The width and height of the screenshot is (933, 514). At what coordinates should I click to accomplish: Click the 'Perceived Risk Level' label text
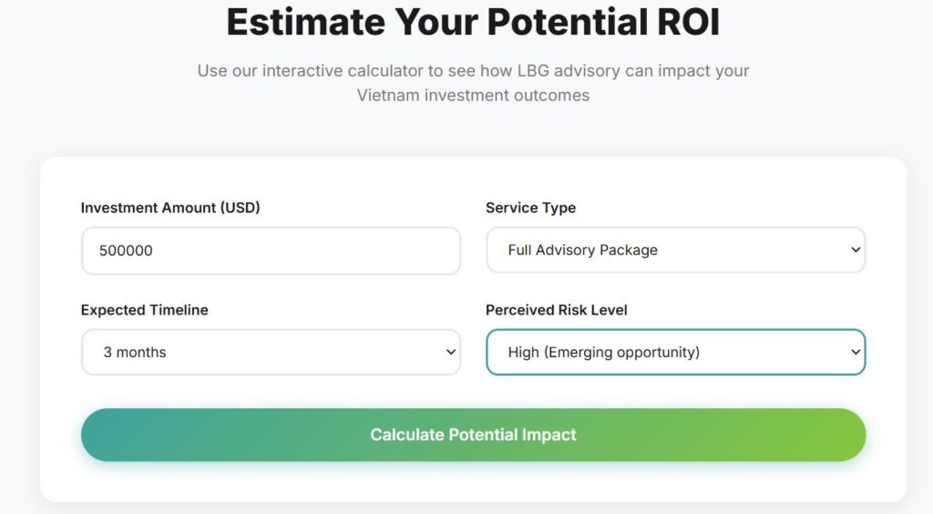[556, 310]
